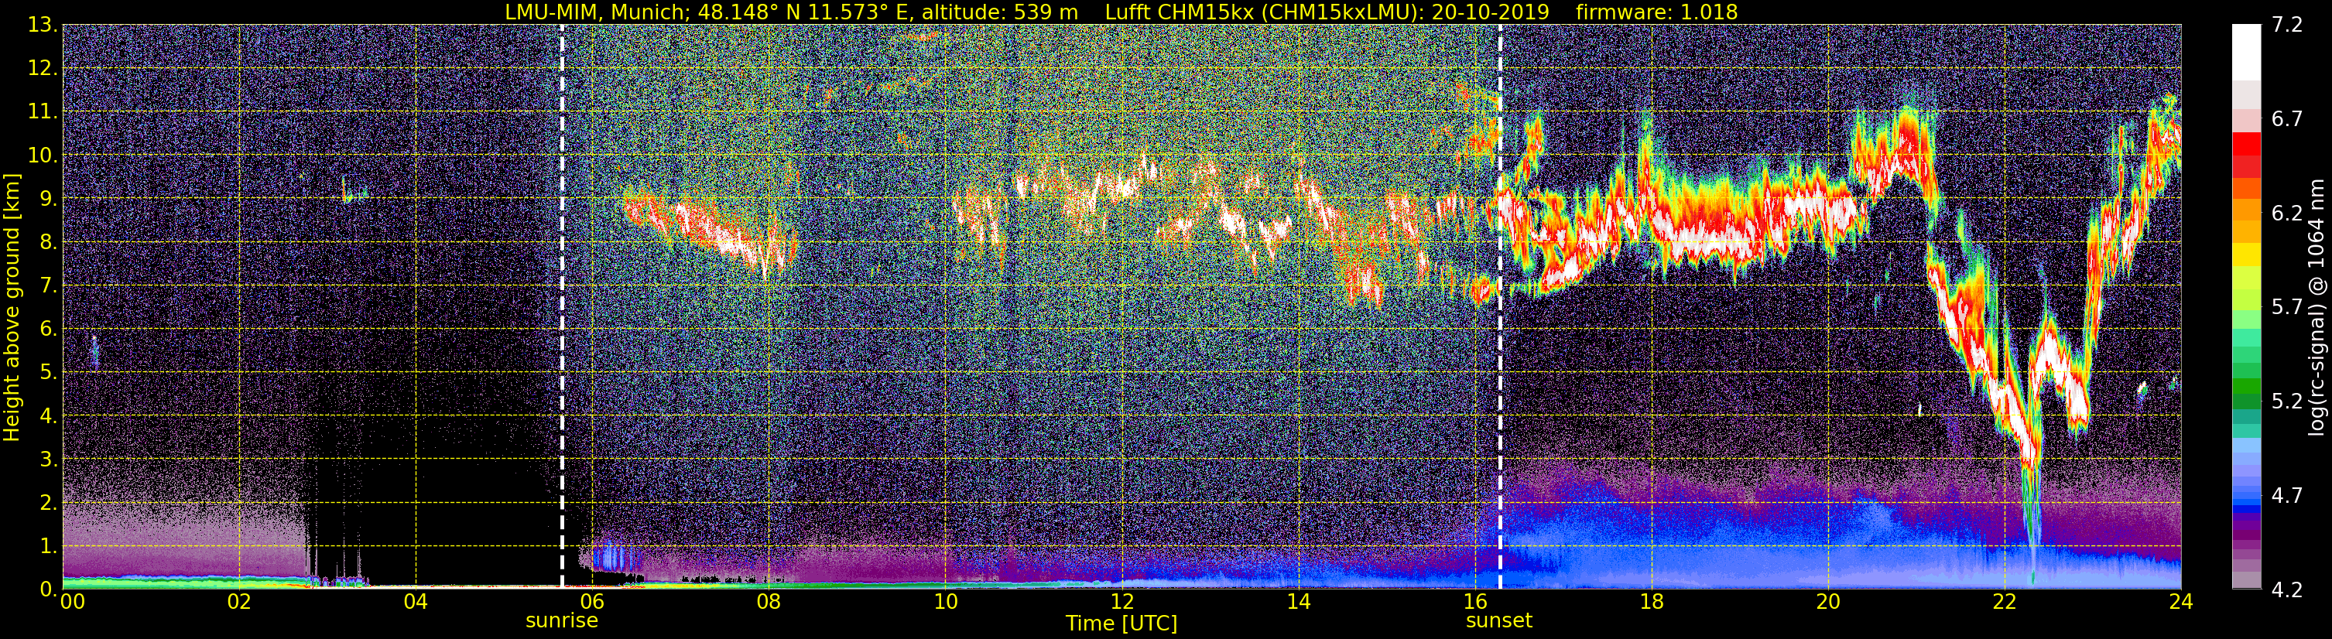Click the 'Time [UTC]' axis label
The width and height of the screenshot is (2332, 639).
coord(1121,624)
